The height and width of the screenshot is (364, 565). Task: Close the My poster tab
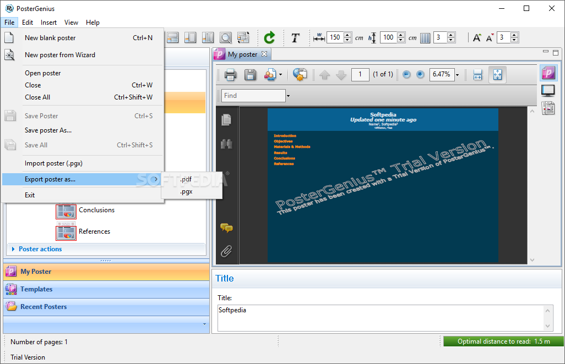[264, 54]
